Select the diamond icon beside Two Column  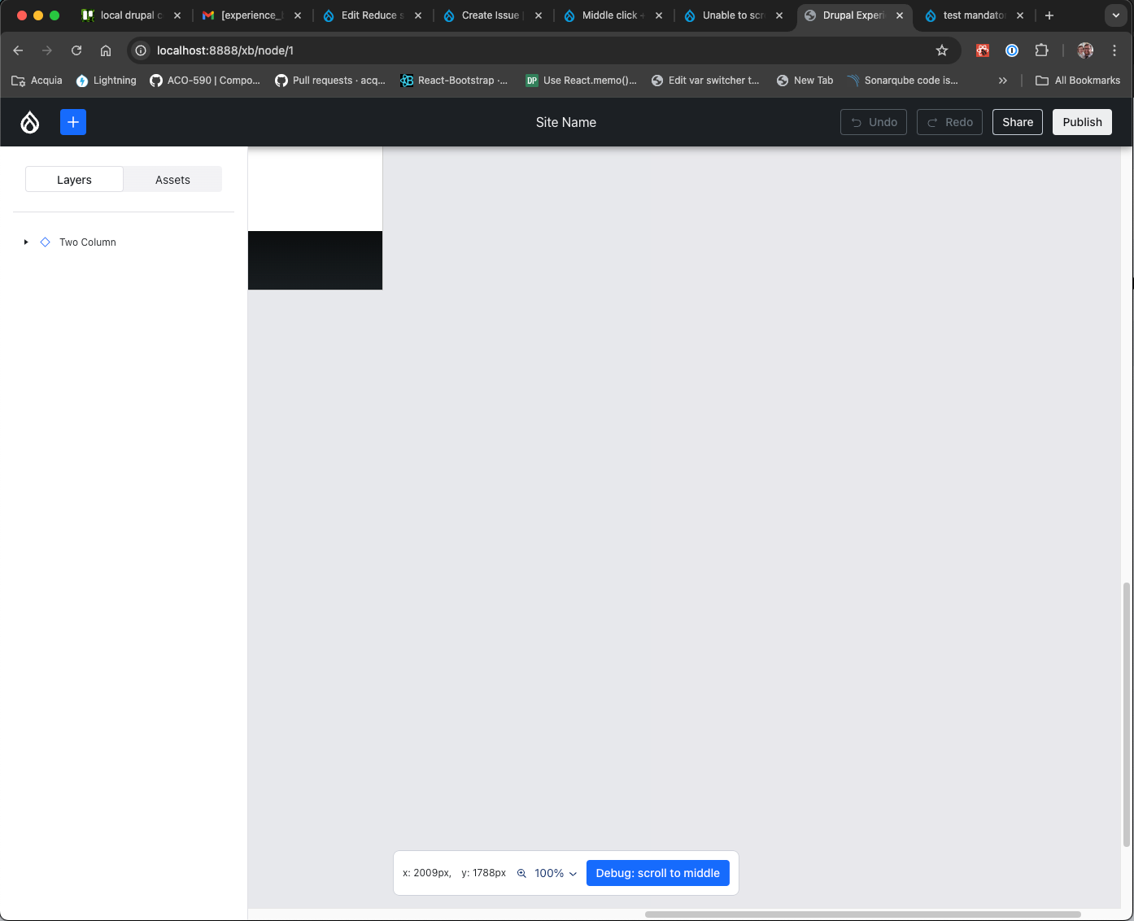45,242
